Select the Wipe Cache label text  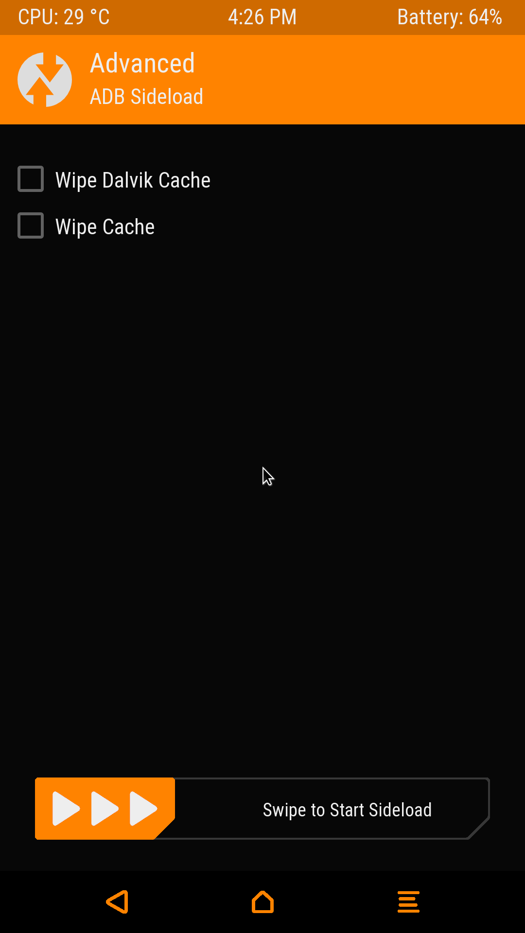105,227
